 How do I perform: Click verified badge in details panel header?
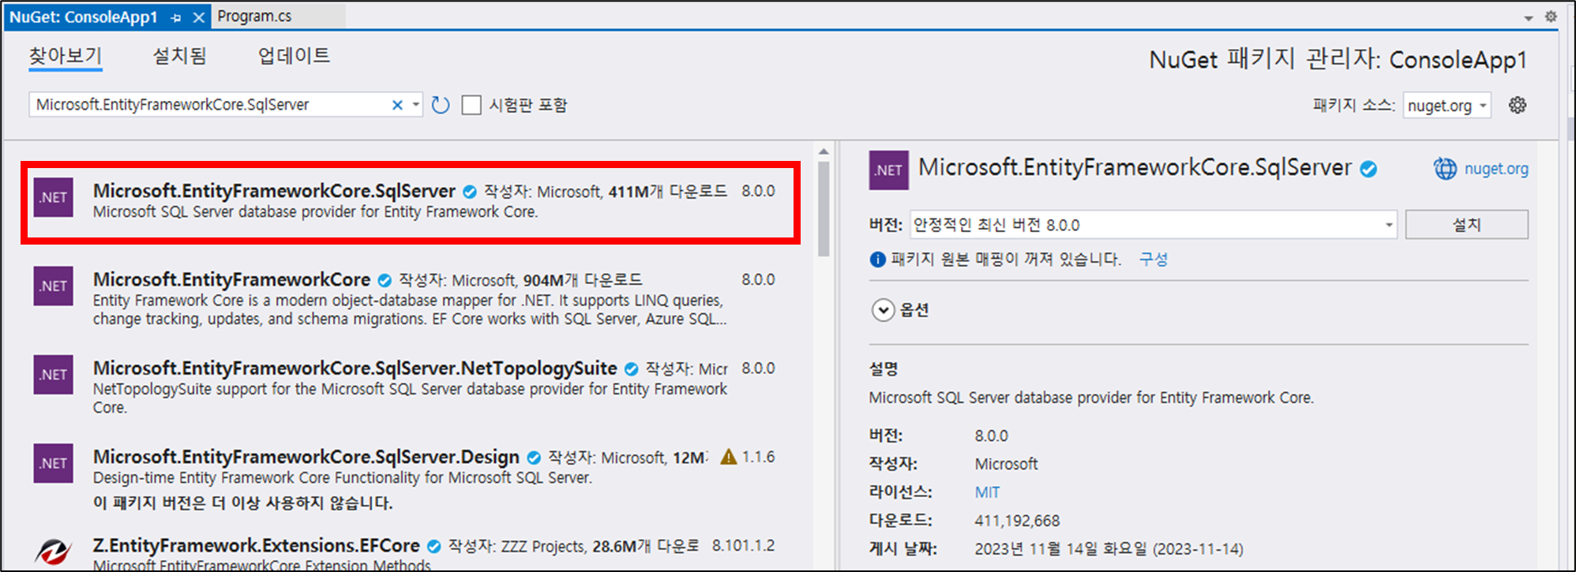pyautogui.click(x=1369, y=169)
